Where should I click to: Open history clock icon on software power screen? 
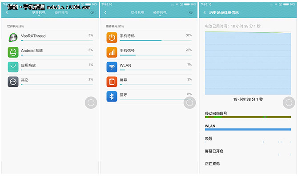pyautogui.click(x=92, y=12)
